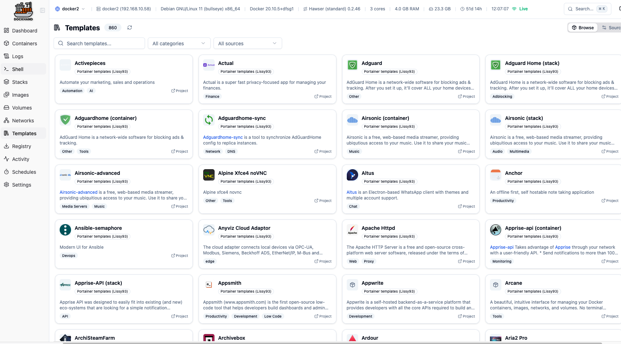Open the Volumes page
The height and width of the screenshot is (344, 621).
(24, 108)
